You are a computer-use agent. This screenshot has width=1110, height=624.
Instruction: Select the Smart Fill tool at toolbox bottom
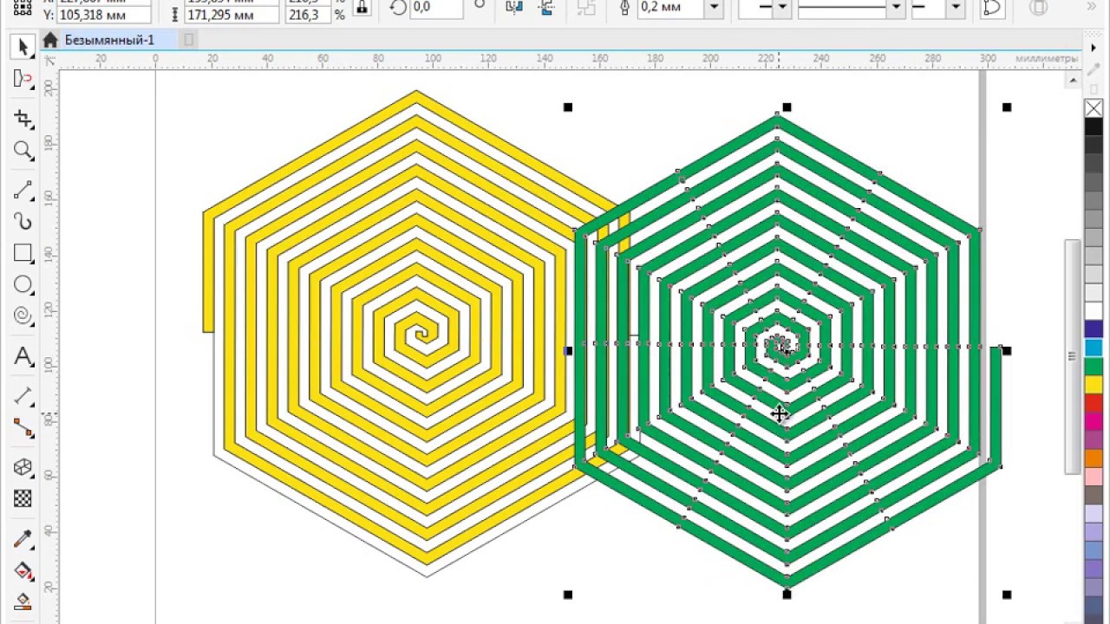[x=23, y=601]
